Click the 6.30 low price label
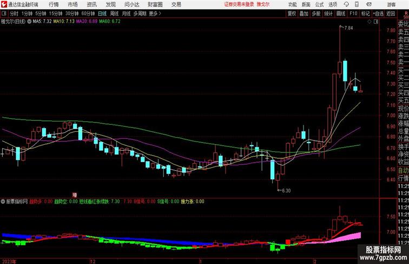The height and width of the screenshot is (264, 409). 286,191
